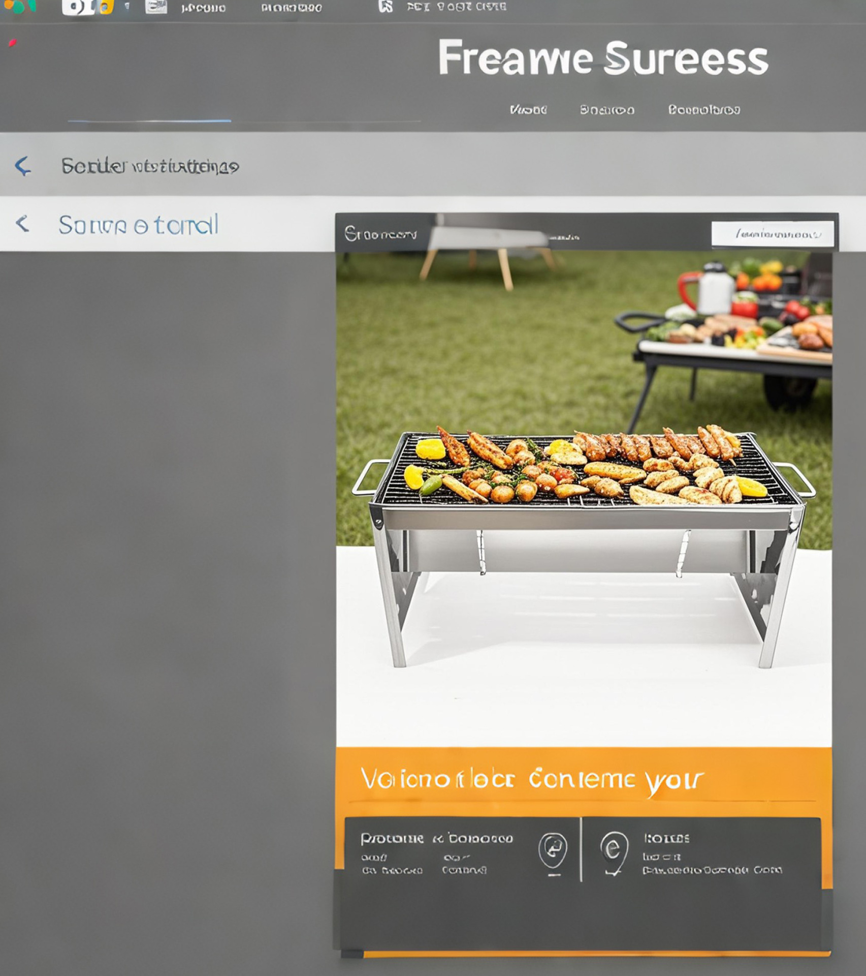Click the blue text label in white bar
The height and width of the screenshot is (976, 866).
point(139,225)
